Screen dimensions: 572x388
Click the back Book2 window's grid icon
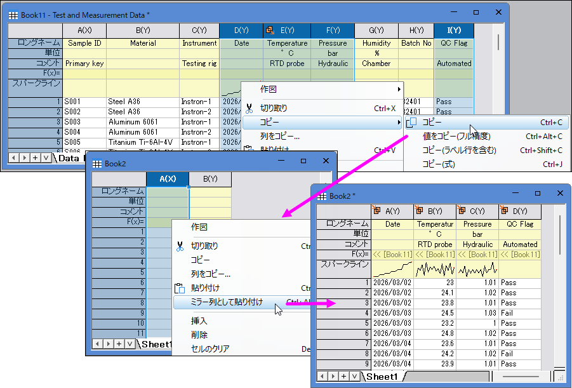[x=97, y=164]
